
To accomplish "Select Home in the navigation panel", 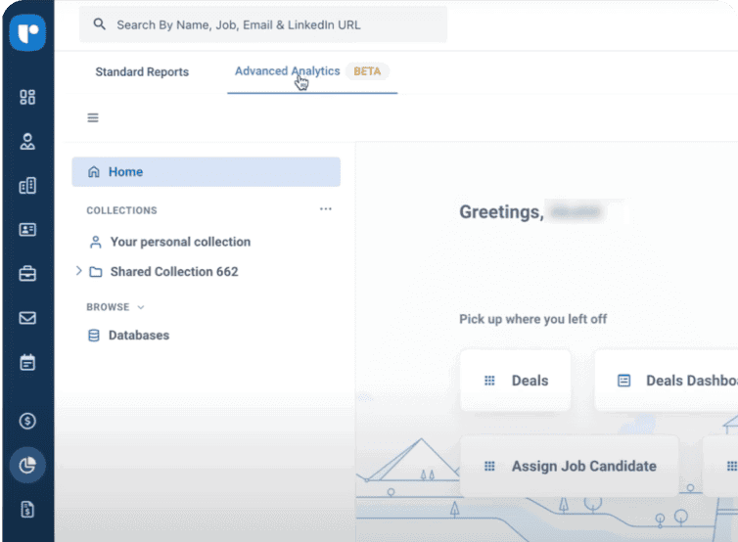I will (207, 172).
